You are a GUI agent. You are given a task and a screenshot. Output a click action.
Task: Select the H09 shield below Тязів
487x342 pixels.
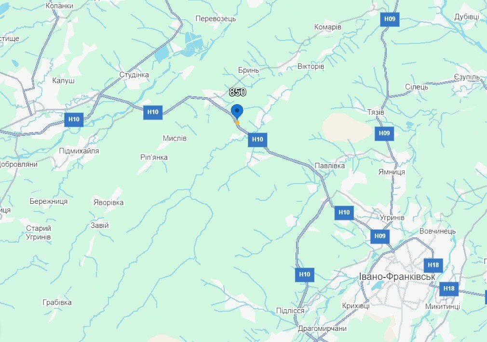pos(384,133)
